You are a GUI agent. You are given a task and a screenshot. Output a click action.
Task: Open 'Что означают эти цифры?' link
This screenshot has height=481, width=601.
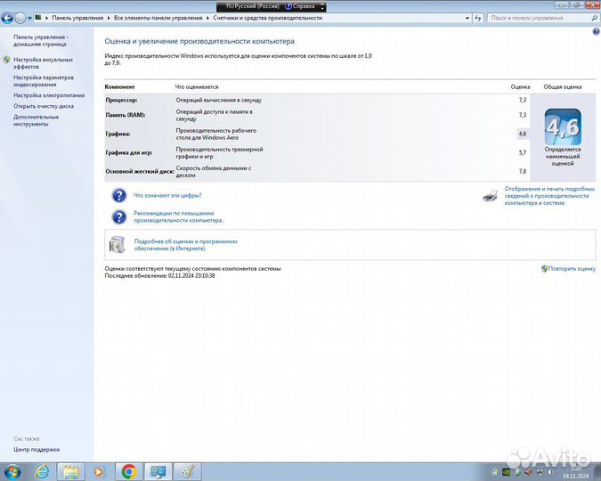(x=167, y=195)
